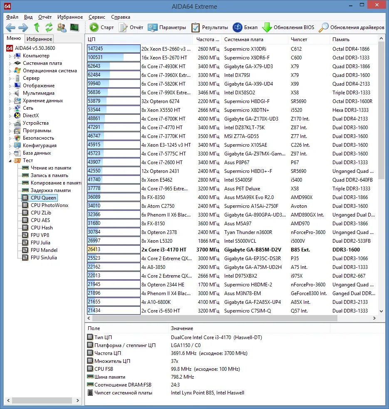Image resolution: width=389 pixels, height=409 pixels.
Task: Switch to the Избранное tab
Action: [39, 39]
